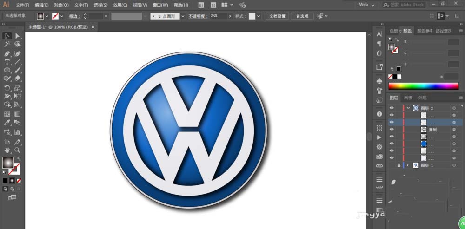Select the Zoom magnifier tool

point(17,150)
